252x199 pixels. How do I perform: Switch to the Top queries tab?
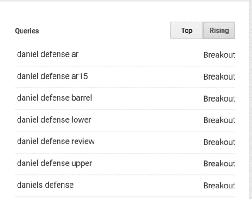tap(187, 30)
